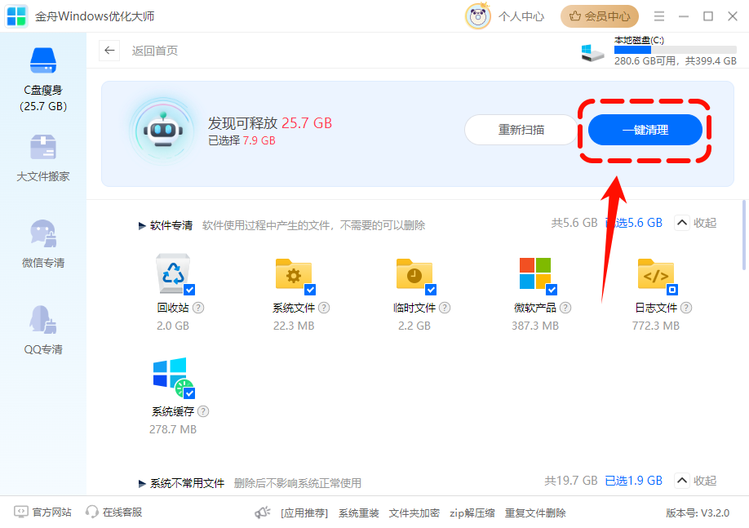Screen dimensions: 749x528
Task: Click the help icon beside 临时文件
Action: coord(445,308)
